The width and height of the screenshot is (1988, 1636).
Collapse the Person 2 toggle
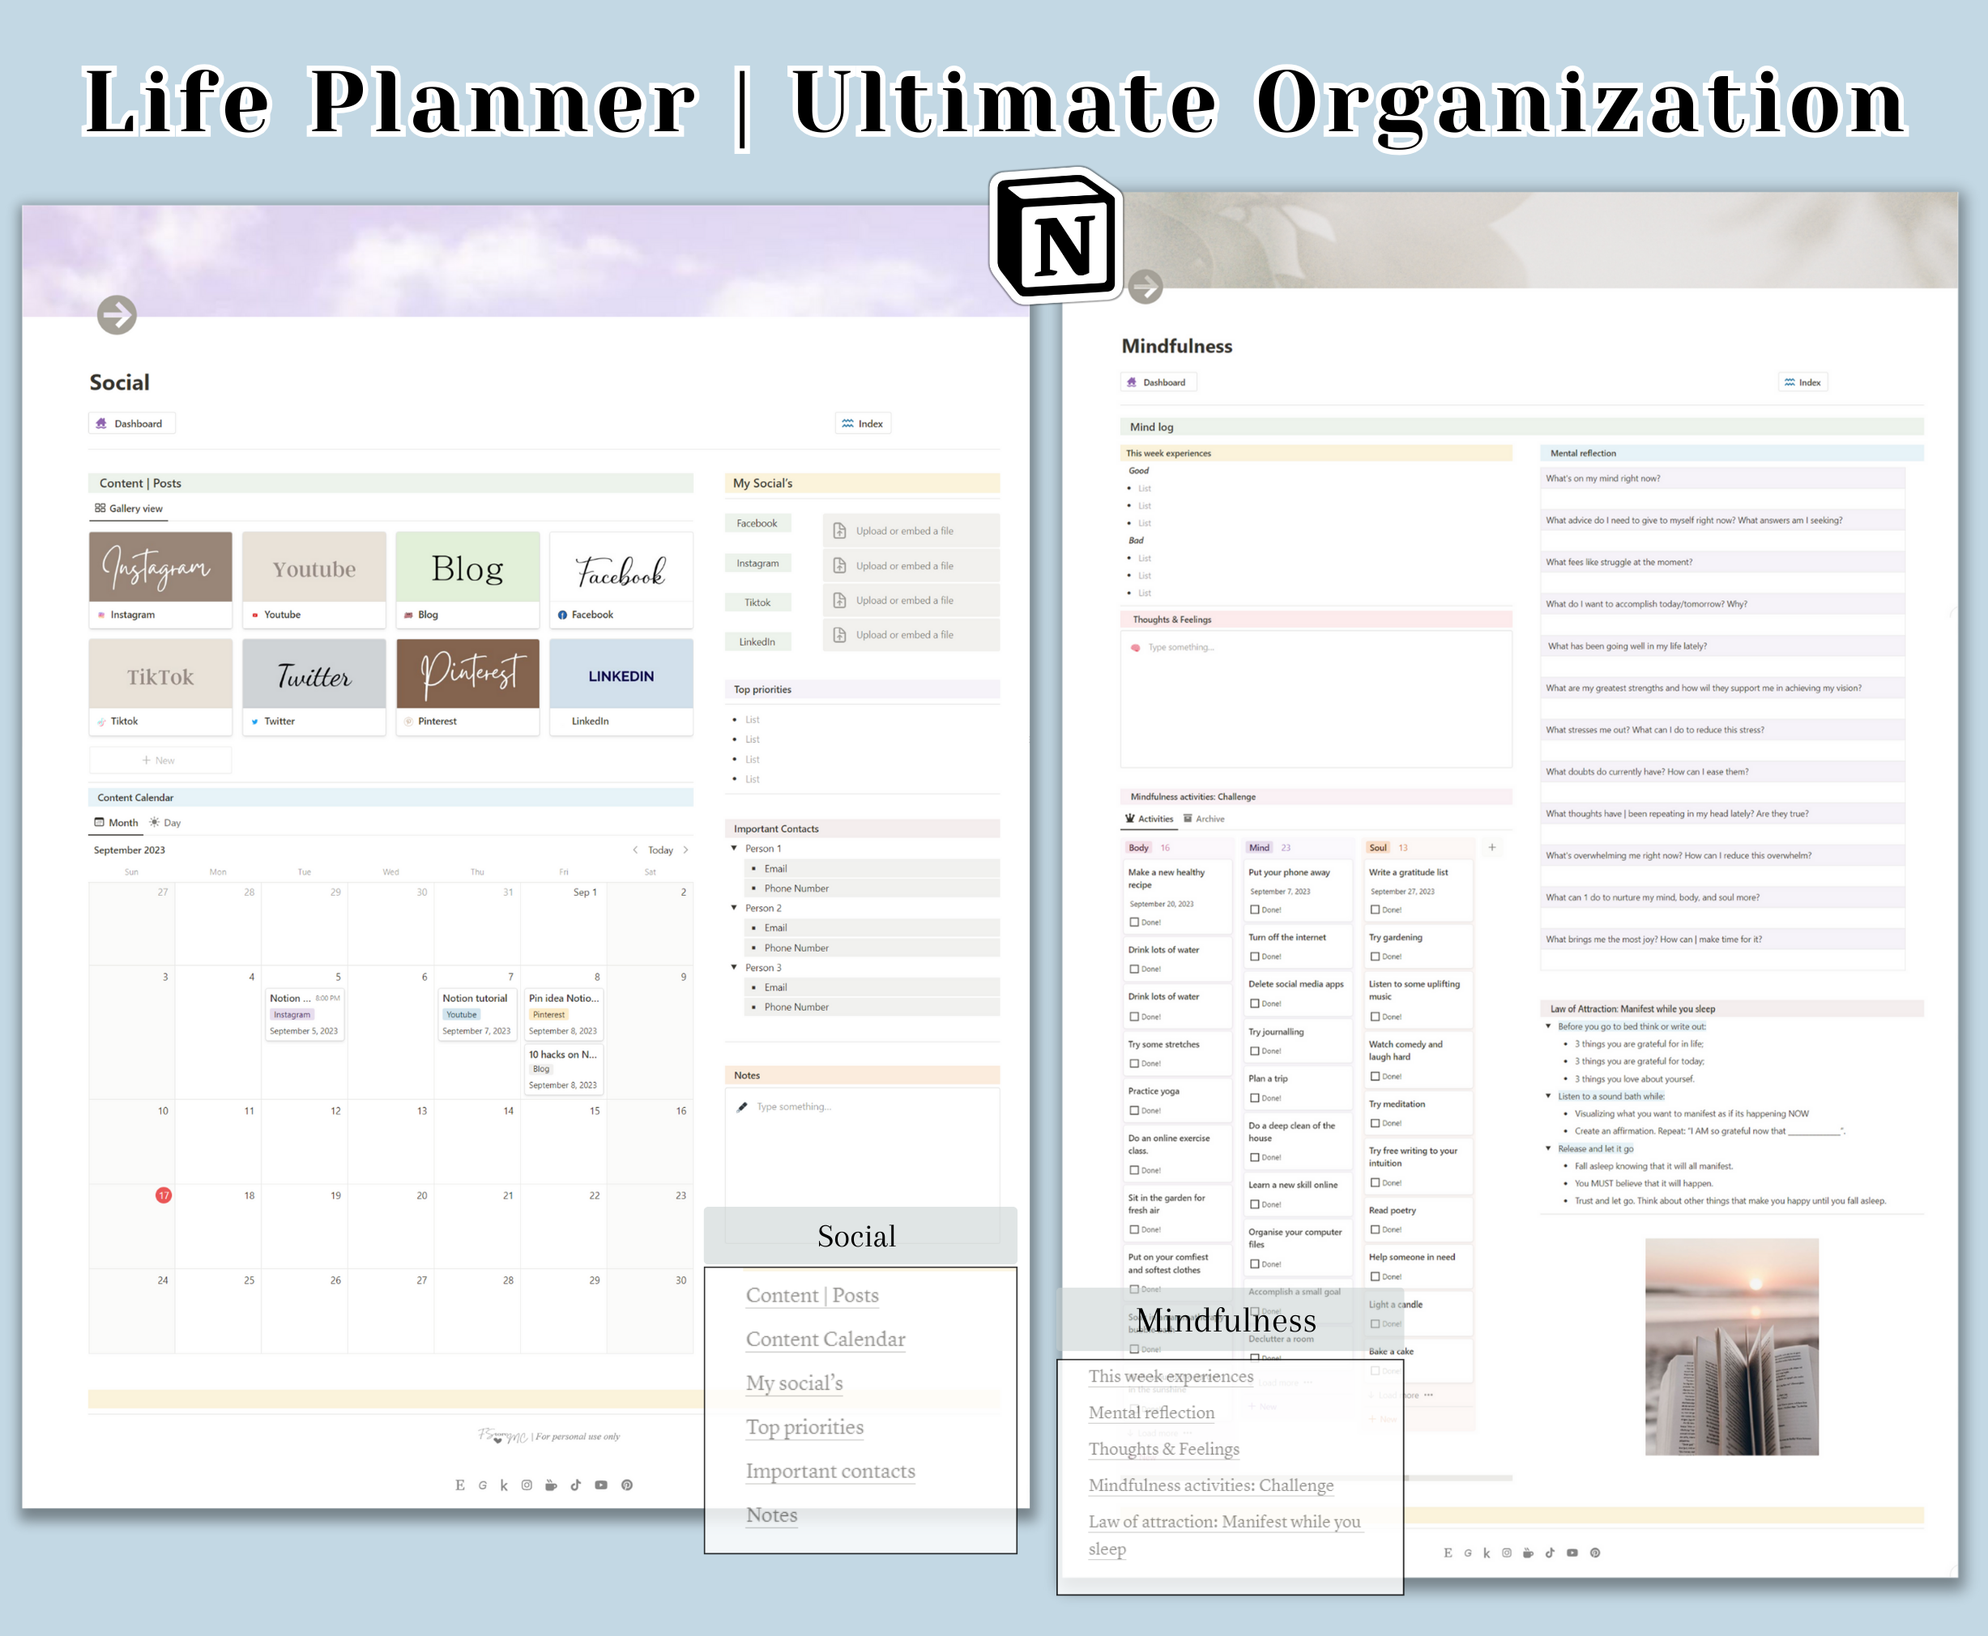coord(734,908)
